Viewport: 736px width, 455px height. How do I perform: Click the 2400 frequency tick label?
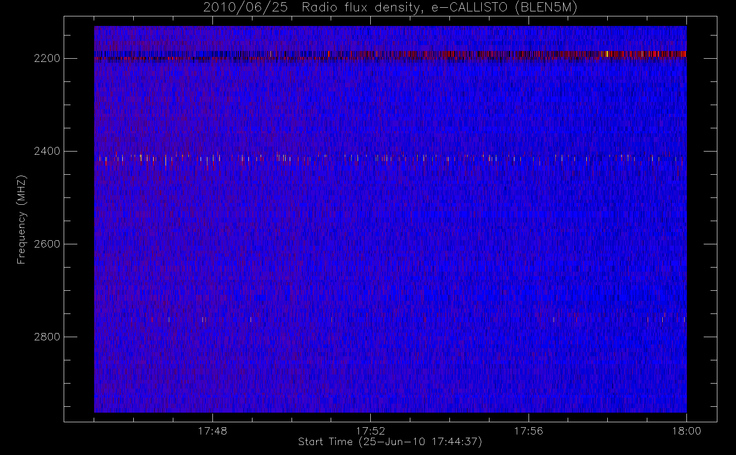click(x=47, y=151)
